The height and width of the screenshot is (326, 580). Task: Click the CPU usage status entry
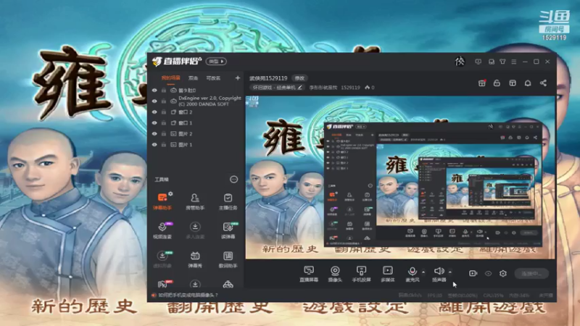494,296
